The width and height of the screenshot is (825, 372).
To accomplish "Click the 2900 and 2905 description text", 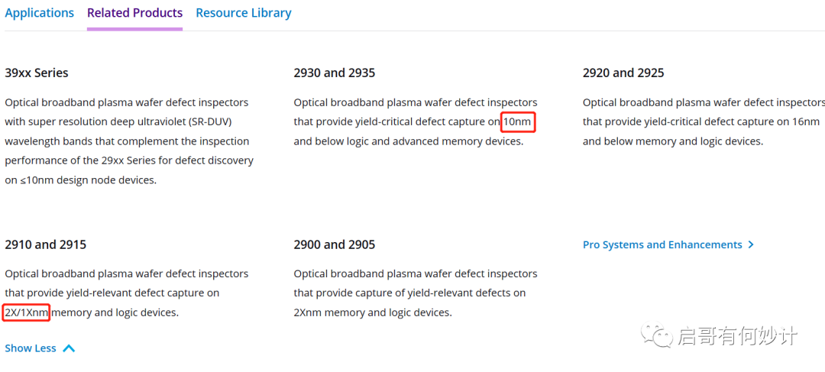I will [x=416, y=293].
